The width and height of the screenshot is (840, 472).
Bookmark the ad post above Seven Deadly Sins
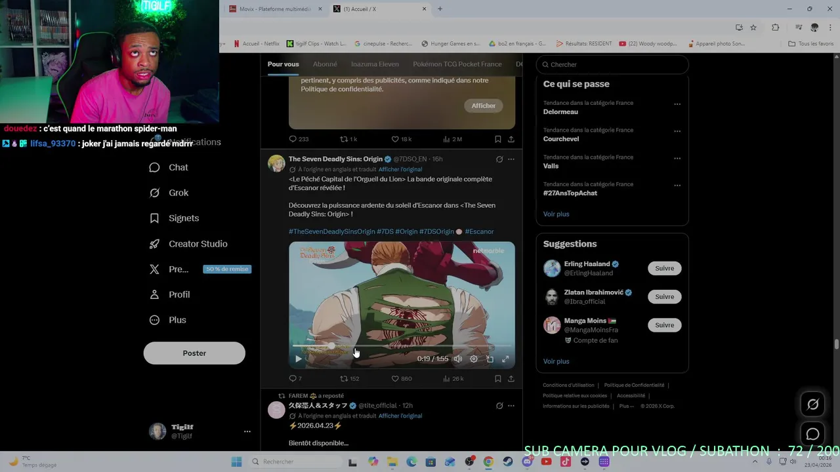(x=498, y=139)
